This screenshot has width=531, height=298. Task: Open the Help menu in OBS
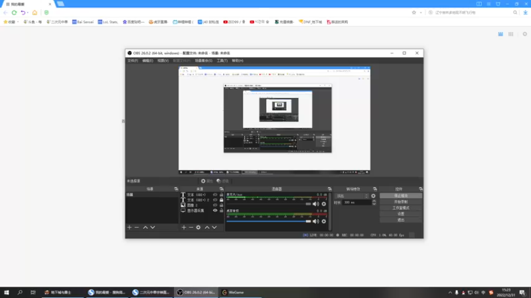click(x=238, y=60)
